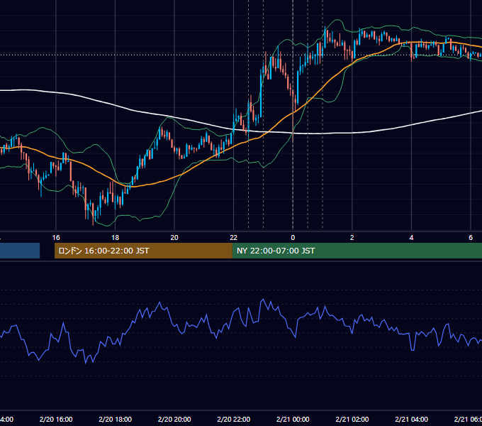
Task: Click the 2/21 00:00 date label
Action: tap(293, 419)
